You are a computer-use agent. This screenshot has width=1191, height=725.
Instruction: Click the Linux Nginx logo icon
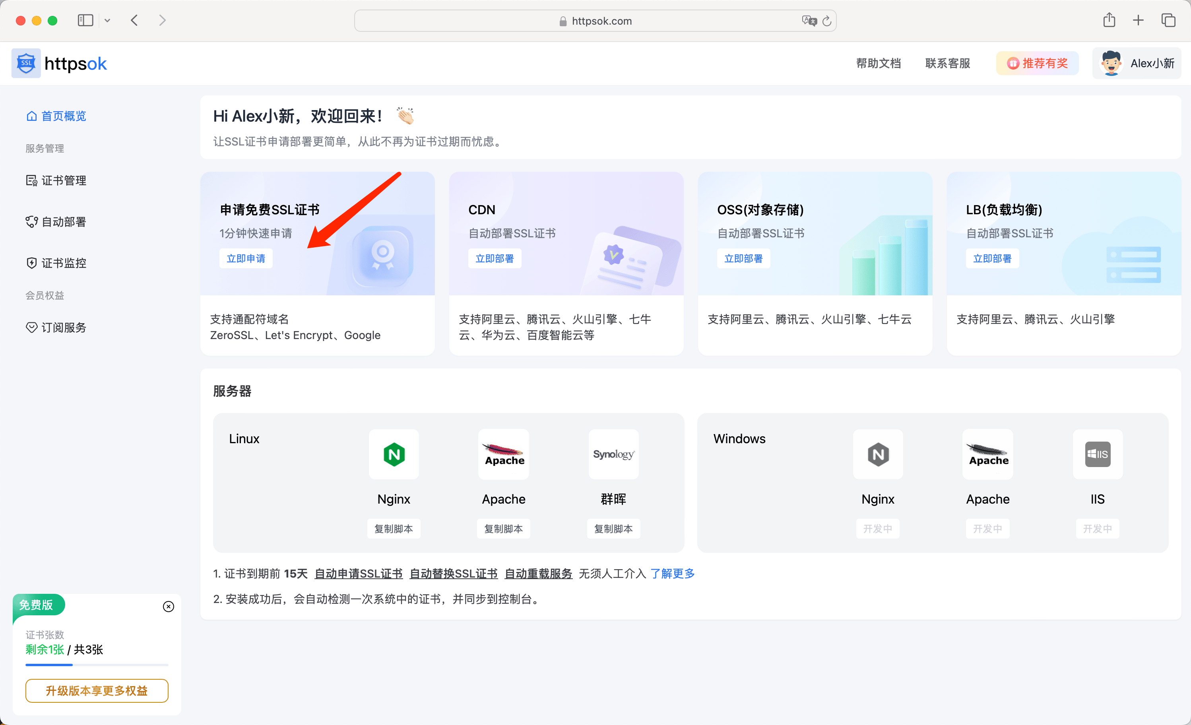click(x=394, y=454)
